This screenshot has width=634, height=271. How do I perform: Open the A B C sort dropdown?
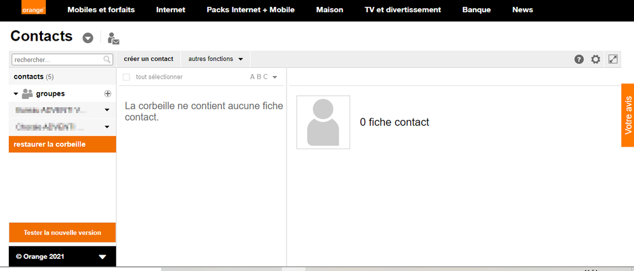(x=263, y=77)
